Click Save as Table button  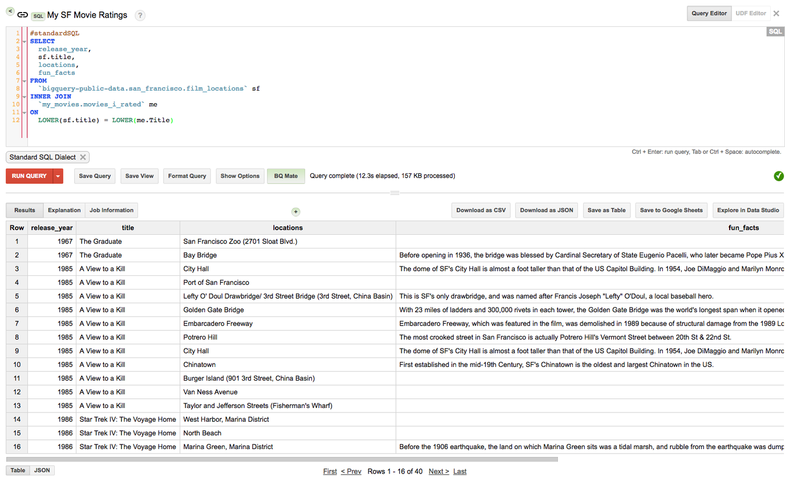[606, 210]
